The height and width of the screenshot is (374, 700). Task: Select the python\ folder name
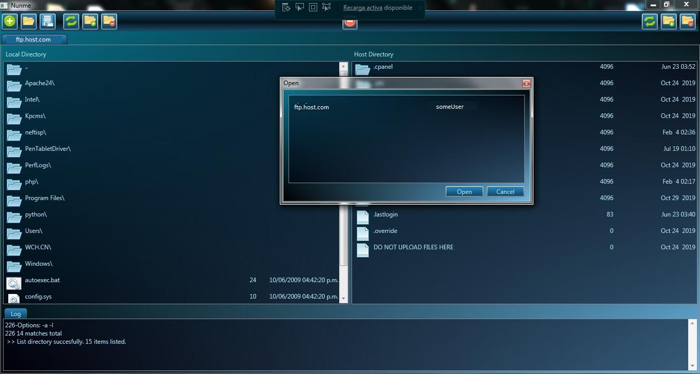click(36, 214)
